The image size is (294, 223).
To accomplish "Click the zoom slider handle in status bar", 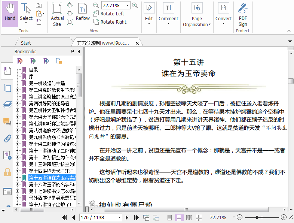I will [257, 217].
